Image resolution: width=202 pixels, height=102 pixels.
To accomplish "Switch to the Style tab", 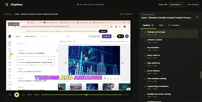I will click(161, 25).
